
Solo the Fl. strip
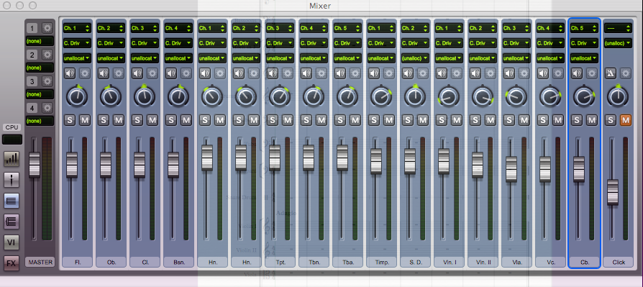[x=70, y=120]
